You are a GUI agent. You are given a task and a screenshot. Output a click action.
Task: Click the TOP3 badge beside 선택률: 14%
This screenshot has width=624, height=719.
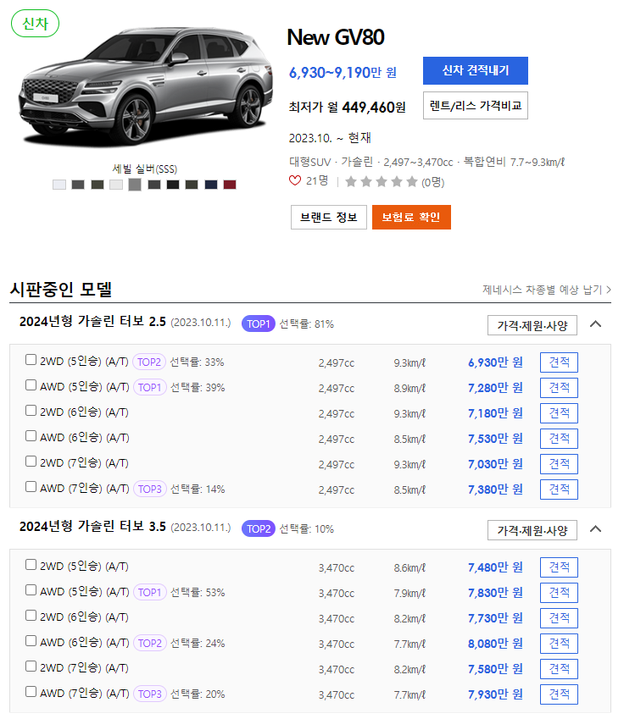click(150, 489)
